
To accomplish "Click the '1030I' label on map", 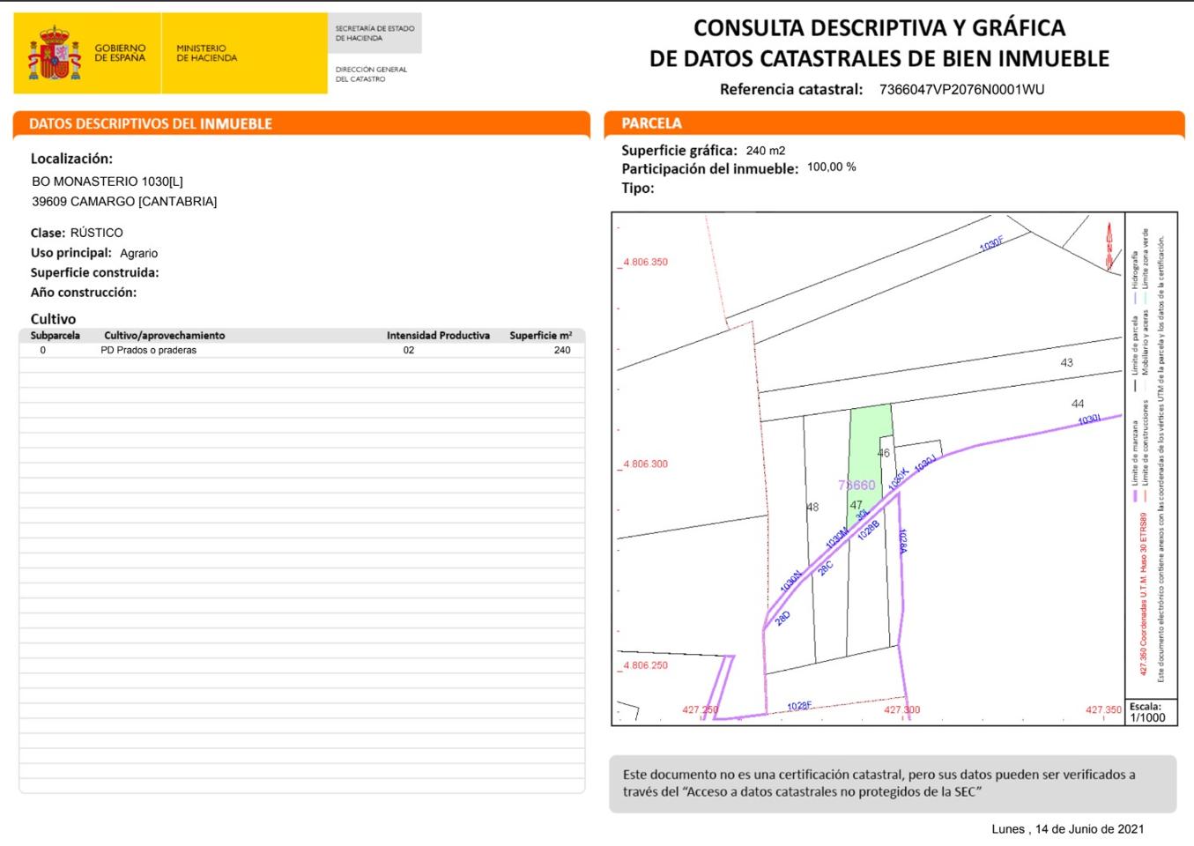I will click(1089, 419).
